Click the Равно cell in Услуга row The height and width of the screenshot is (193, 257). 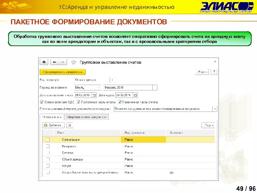(143, 166)
